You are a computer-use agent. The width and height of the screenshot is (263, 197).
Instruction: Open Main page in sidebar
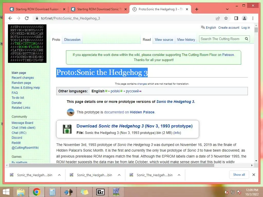(x=19, y=73)
